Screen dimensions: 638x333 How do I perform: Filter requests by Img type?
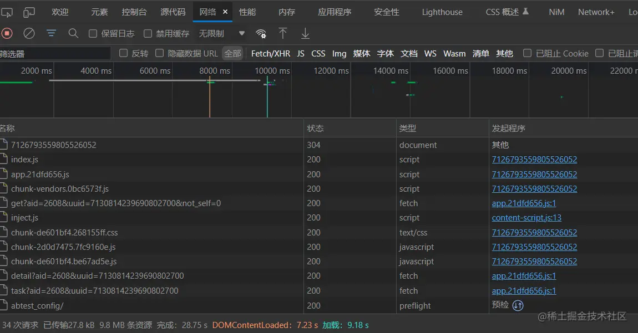pyautogui.click(x=339, y=54)
